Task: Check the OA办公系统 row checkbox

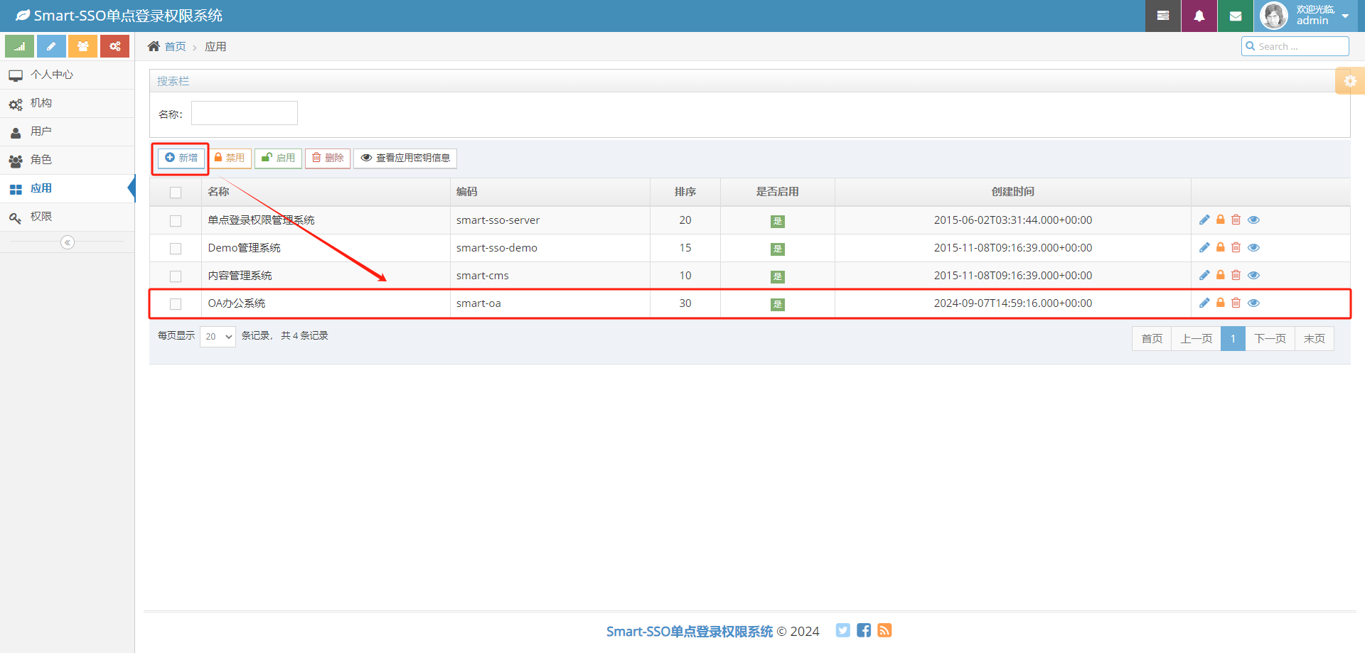Action: pos(176,304)
